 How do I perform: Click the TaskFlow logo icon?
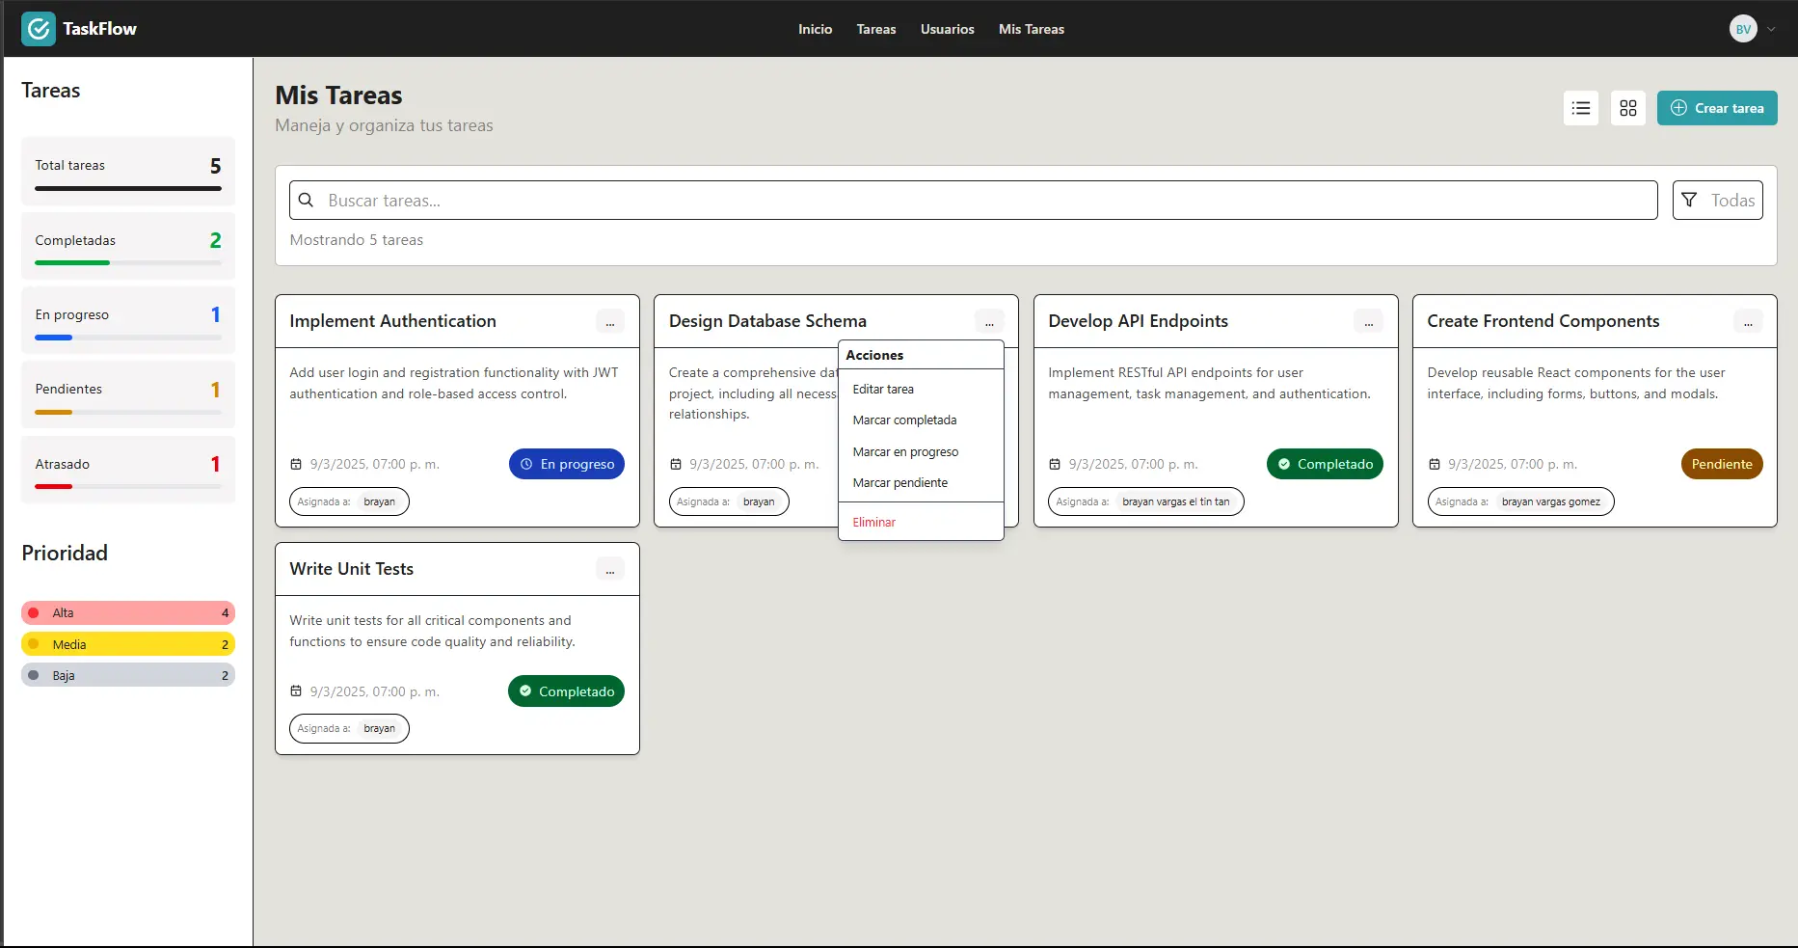tap(39, 29)
